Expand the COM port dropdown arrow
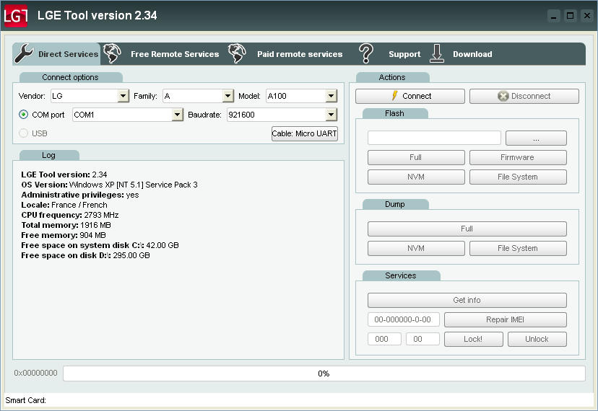This screenshot has height=411, width=598. pos(178,114)
